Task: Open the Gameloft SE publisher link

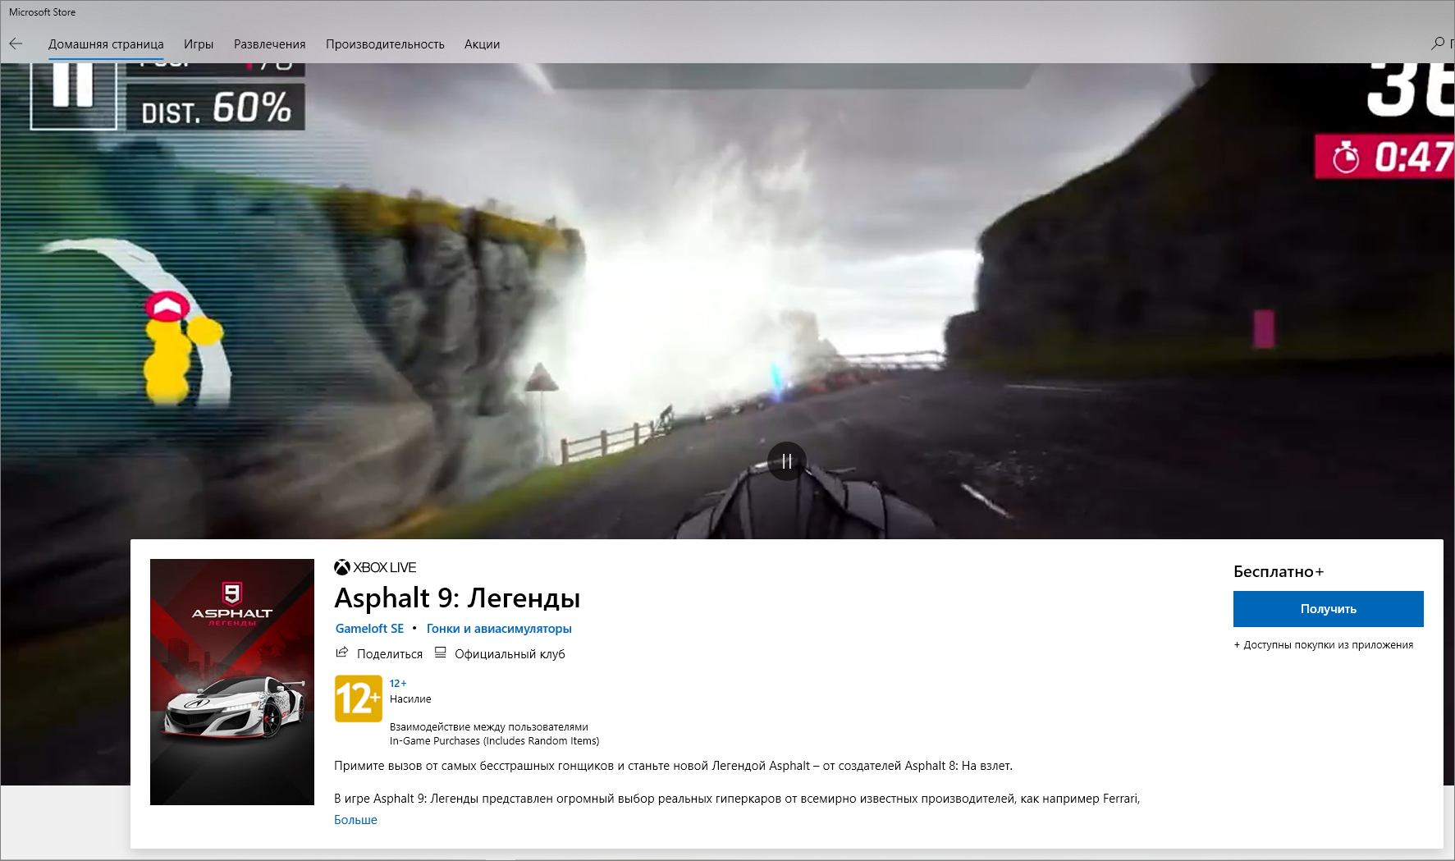Action: pyautogui.click(x=369, y=629)
